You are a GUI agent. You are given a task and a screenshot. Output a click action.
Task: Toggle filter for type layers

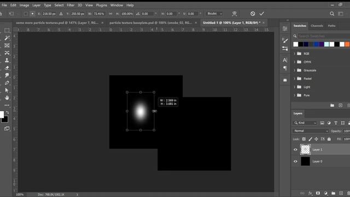[336, 123]
